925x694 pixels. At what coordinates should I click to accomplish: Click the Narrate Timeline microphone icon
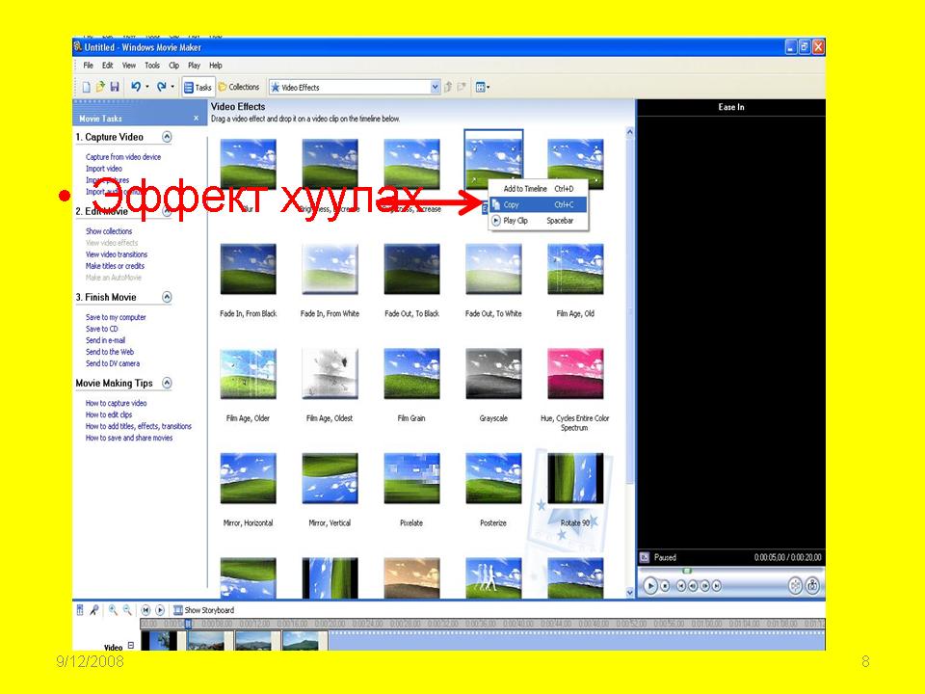coord(93,610)
